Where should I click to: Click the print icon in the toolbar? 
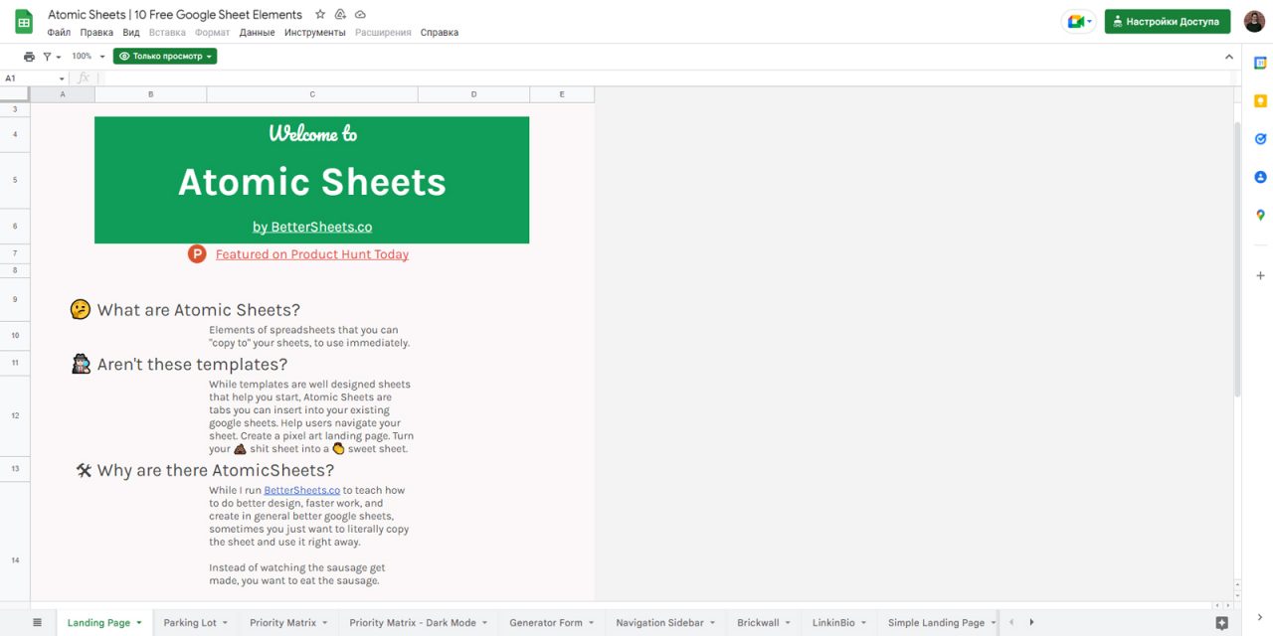tap(28, 56)
